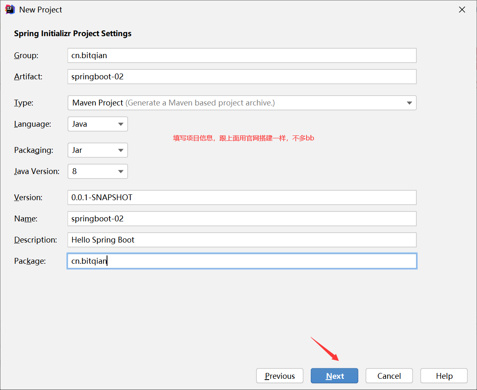Open the Type dropdown for Maven Project
477x390 pixels.
242,103
